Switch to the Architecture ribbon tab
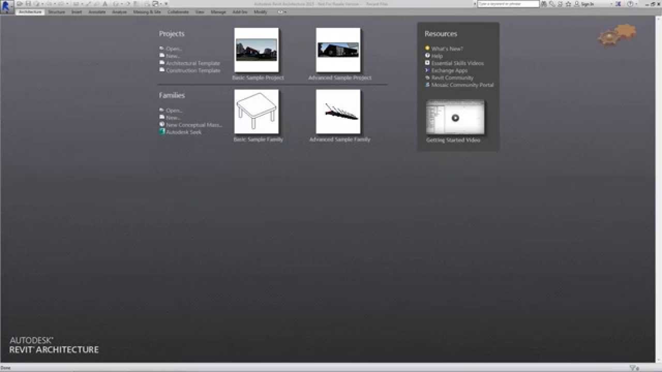Screen dimensions: 662x372 (x=30, y=11)
